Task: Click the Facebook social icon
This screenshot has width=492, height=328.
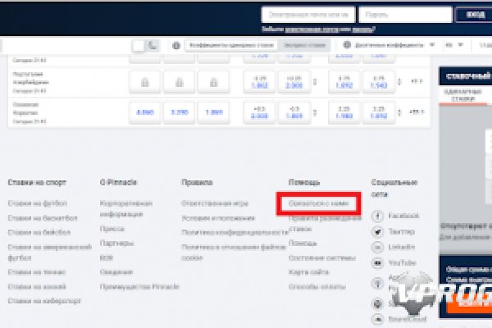Action: pos(378,216)
